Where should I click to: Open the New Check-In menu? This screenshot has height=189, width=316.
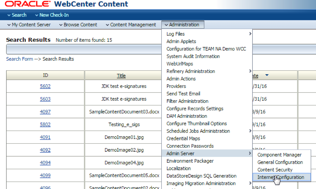point(53,15)
